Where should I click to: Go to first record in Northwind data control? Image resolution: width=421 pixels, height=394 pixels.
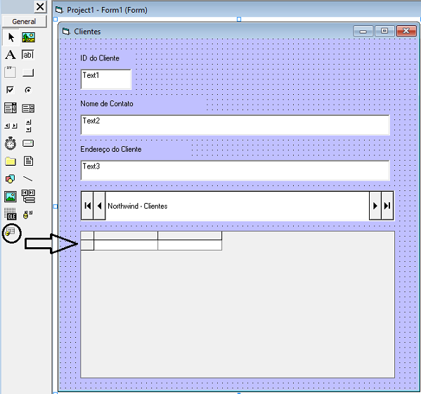[x=87, y=206]
